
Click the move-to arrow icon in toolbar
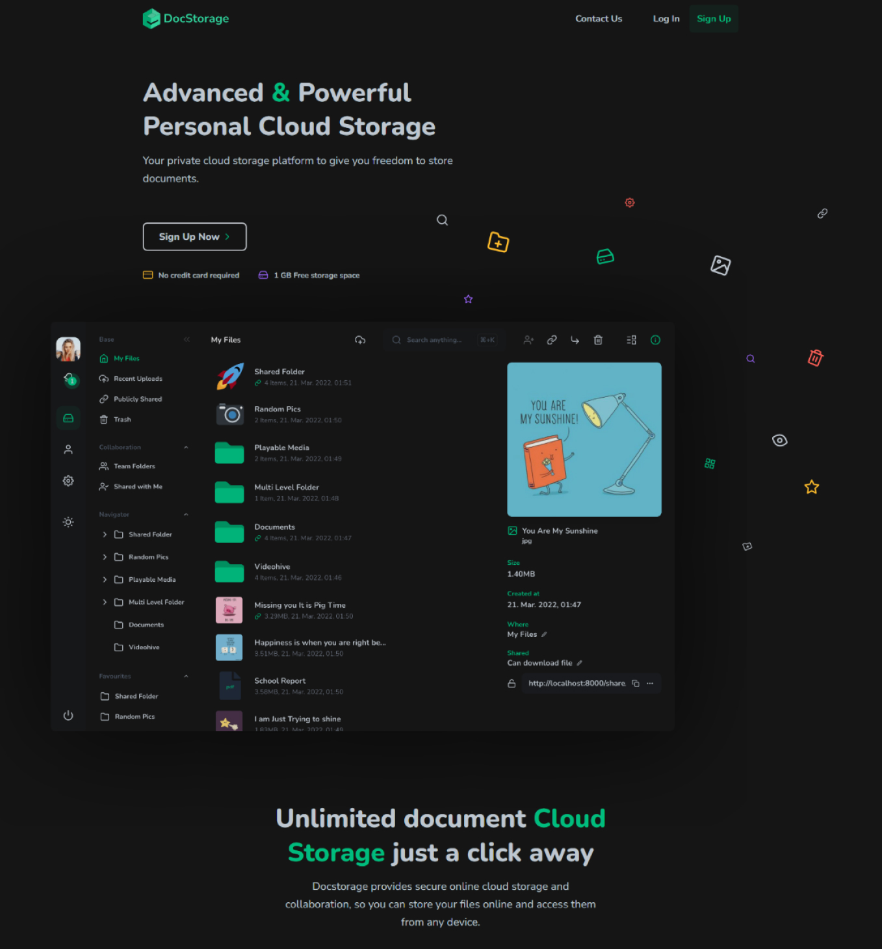point(575,340)
